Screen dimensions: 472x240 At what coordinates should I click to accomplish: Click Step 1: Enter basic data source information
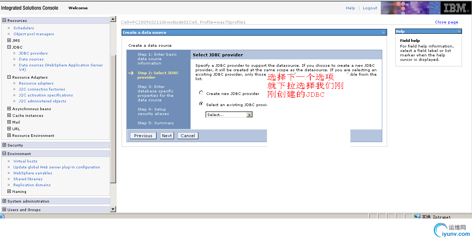(157, 59)
